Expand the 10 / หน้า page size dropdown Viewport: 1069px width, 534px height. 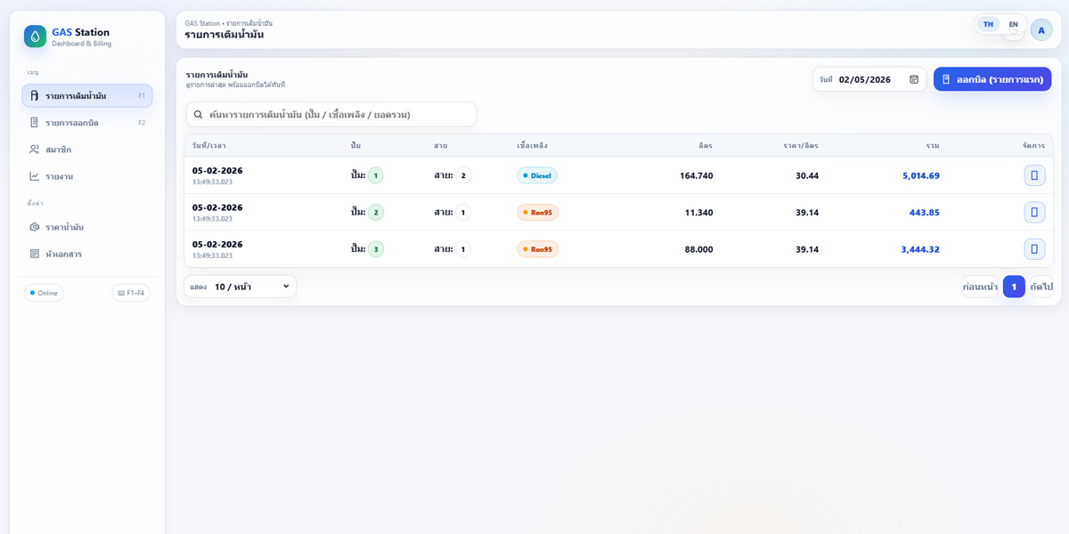click(241, 287)
